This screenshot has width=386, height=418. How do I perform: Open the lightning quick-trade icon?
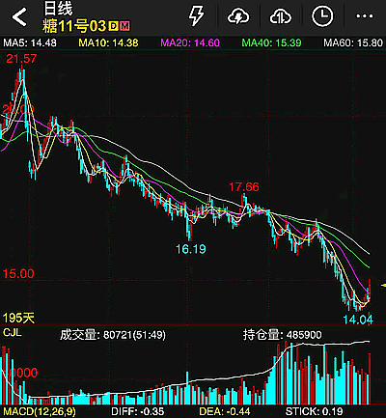pyautogui.click(x=196, y=15)
